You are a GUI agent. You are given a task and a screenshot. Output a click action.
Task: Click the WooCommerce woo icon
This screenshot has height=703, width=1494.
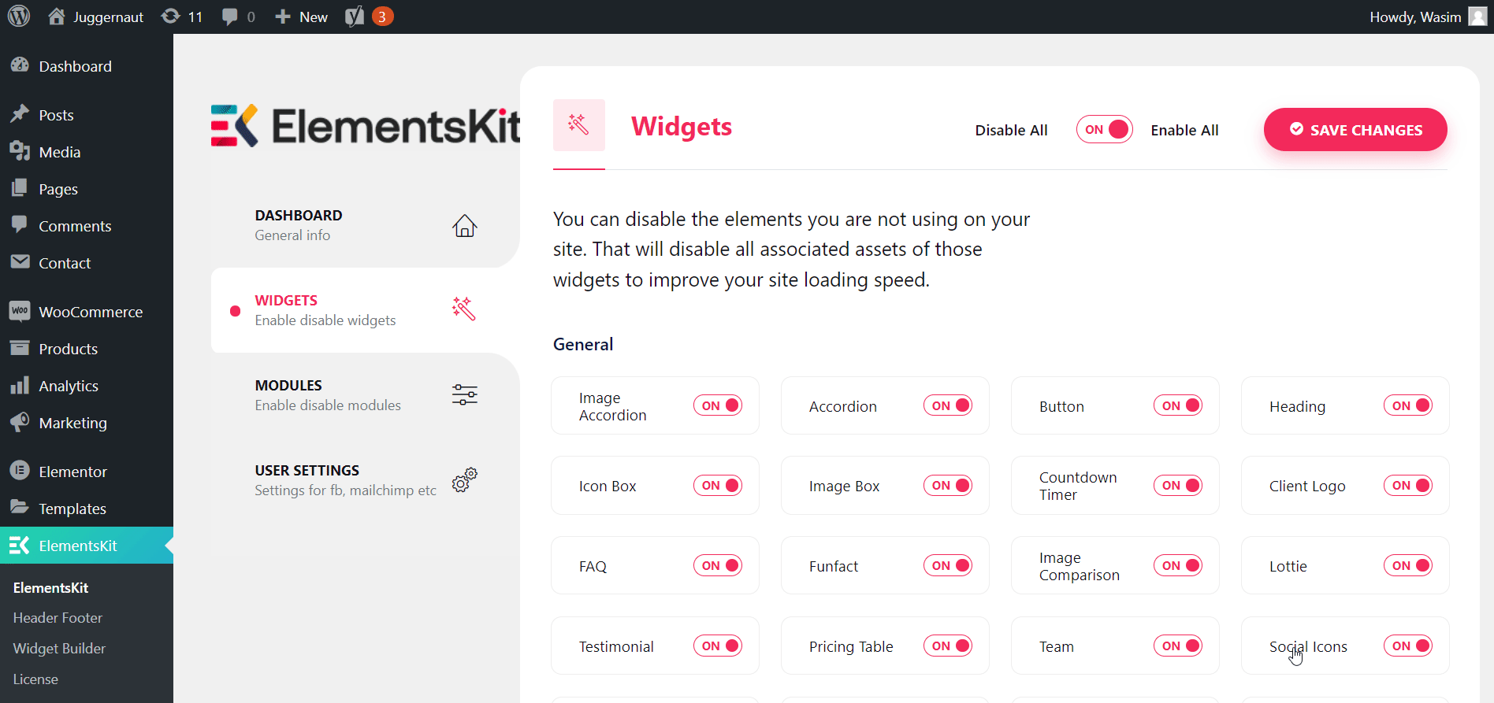[20, 311]
